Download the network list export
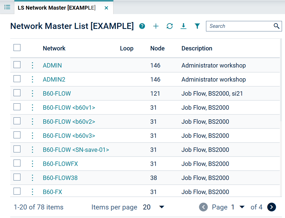 point(183,26)
